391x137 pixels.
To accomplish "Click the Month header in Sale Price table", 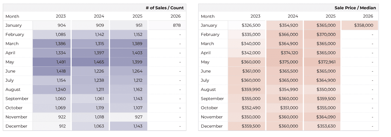I will click(207, 16).
